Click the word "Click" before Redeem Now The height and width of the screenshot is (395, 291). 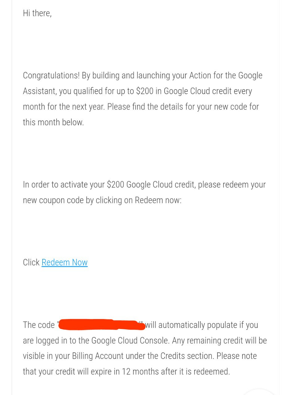point(31,262)
